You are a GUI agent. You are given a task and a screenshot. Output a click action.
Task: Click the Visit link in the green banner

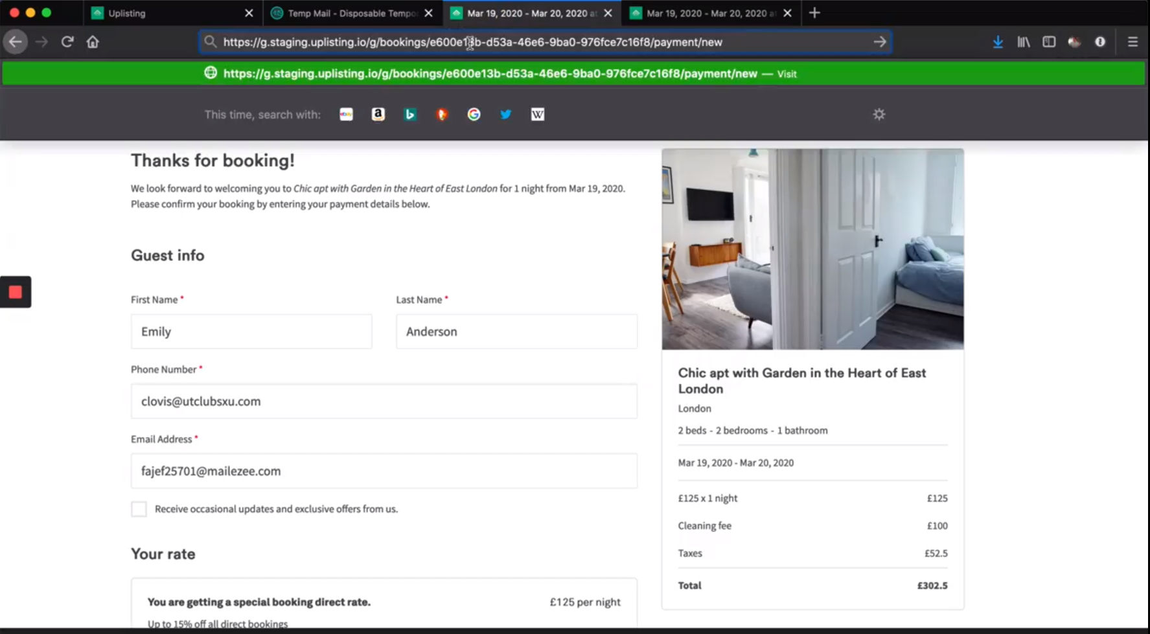[x=787, y=73]
